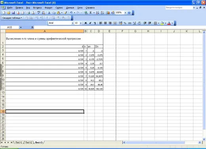
Task: Open the Правка menu
Action: tap(19, 8)
